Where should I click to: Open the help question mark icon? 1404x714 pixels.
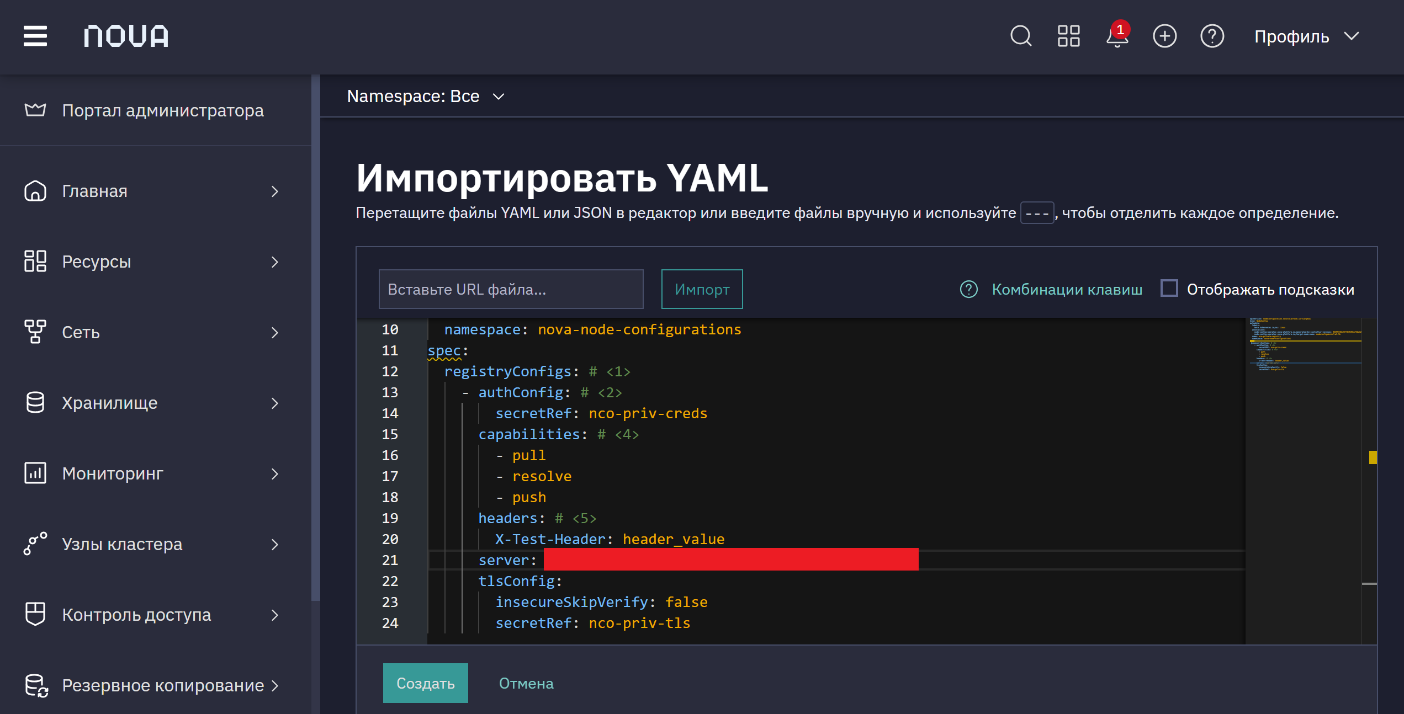1212,36
